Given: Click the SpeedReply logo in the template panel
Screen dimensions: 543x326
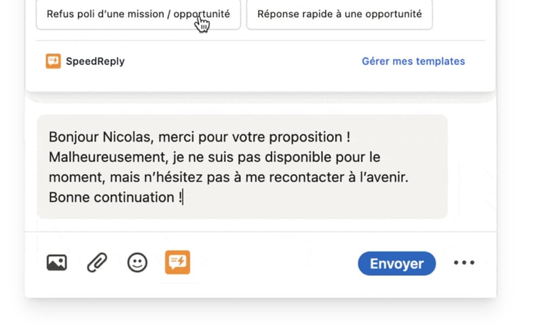Looking at the screenshot, I should 53,61.
